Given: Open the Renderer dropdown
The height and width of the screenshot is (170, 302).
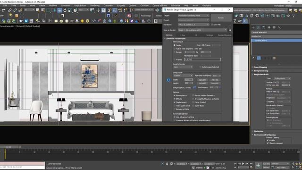Looking at the screenshot, I should pos(193,25).
